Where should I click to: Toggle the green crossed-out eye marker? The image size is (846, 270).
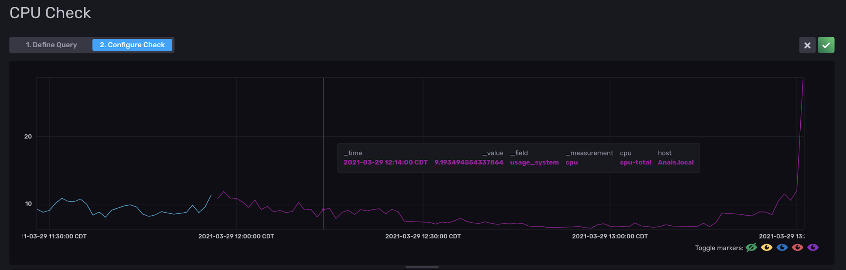tap(751, 248)
